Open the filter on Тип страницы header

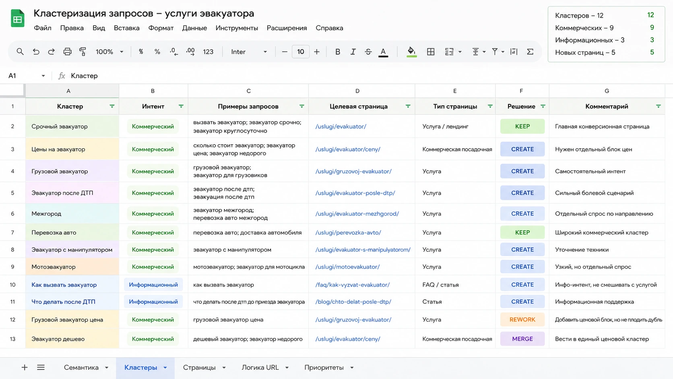point(490,106)
